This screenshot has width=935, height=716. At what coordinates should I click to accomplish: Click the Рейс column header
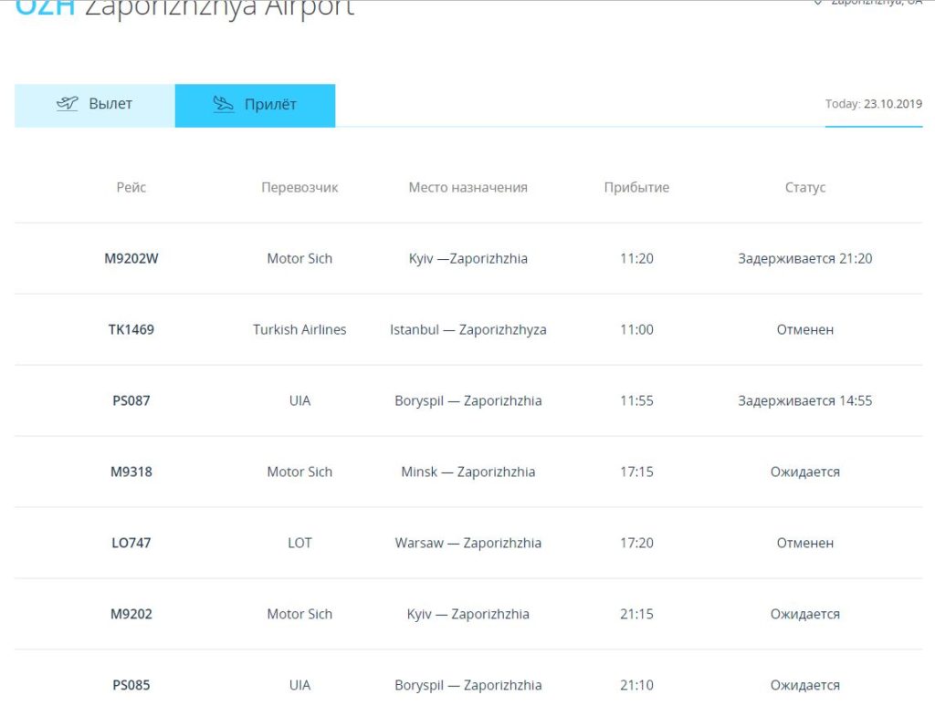[131, 187]
